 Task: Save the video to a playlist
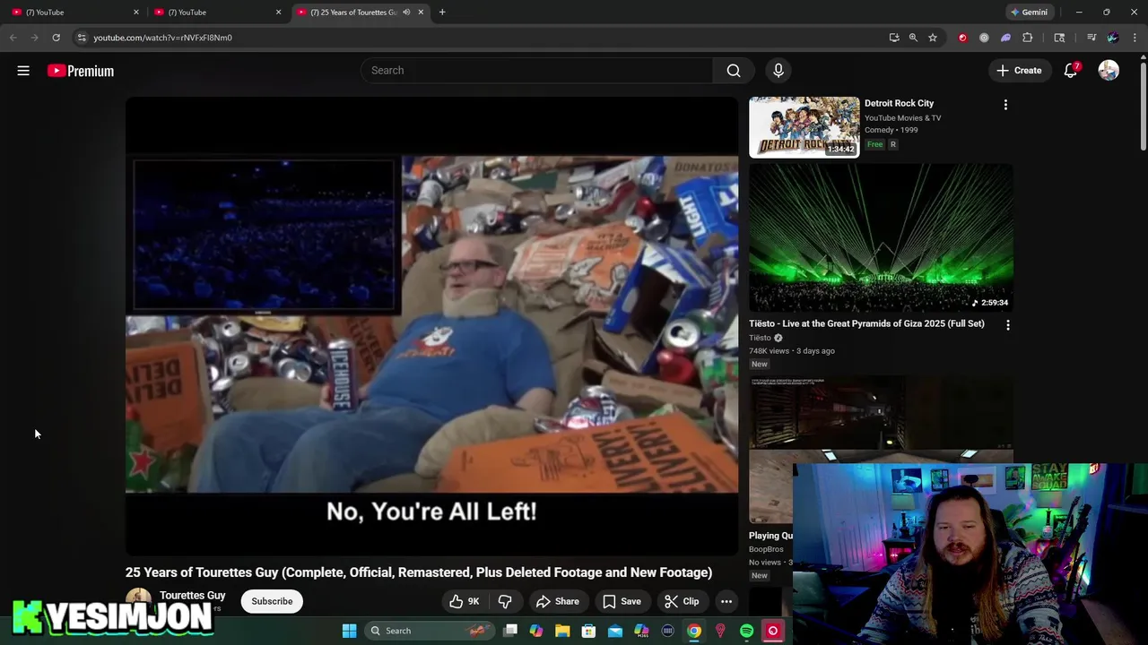coord(622,601)
